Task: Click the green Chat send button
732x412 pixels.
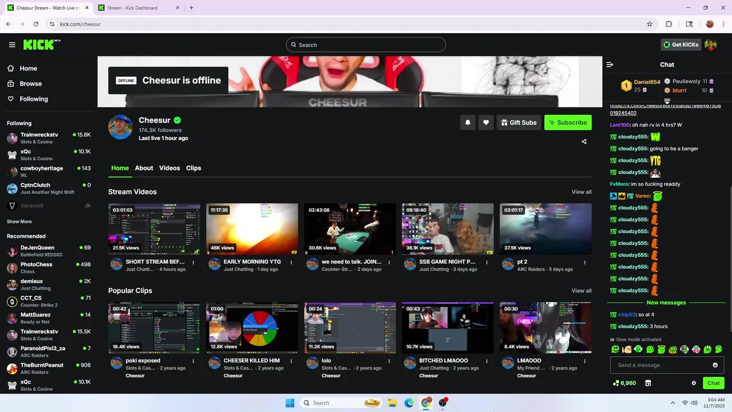Action: [x=714, y=383]
